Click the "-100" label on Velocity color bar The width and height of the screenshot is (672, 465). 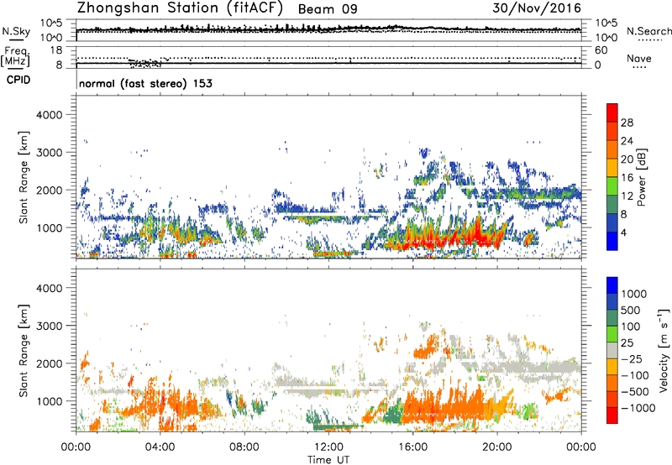pyautogui.click(x=636, y=375)
